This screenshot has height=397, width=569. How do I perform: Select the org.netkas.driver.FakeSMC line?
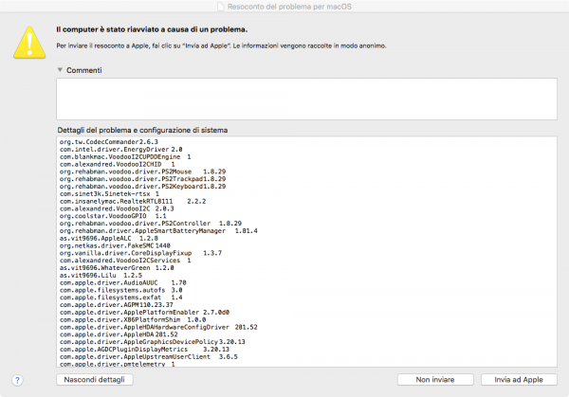(115, 245)
